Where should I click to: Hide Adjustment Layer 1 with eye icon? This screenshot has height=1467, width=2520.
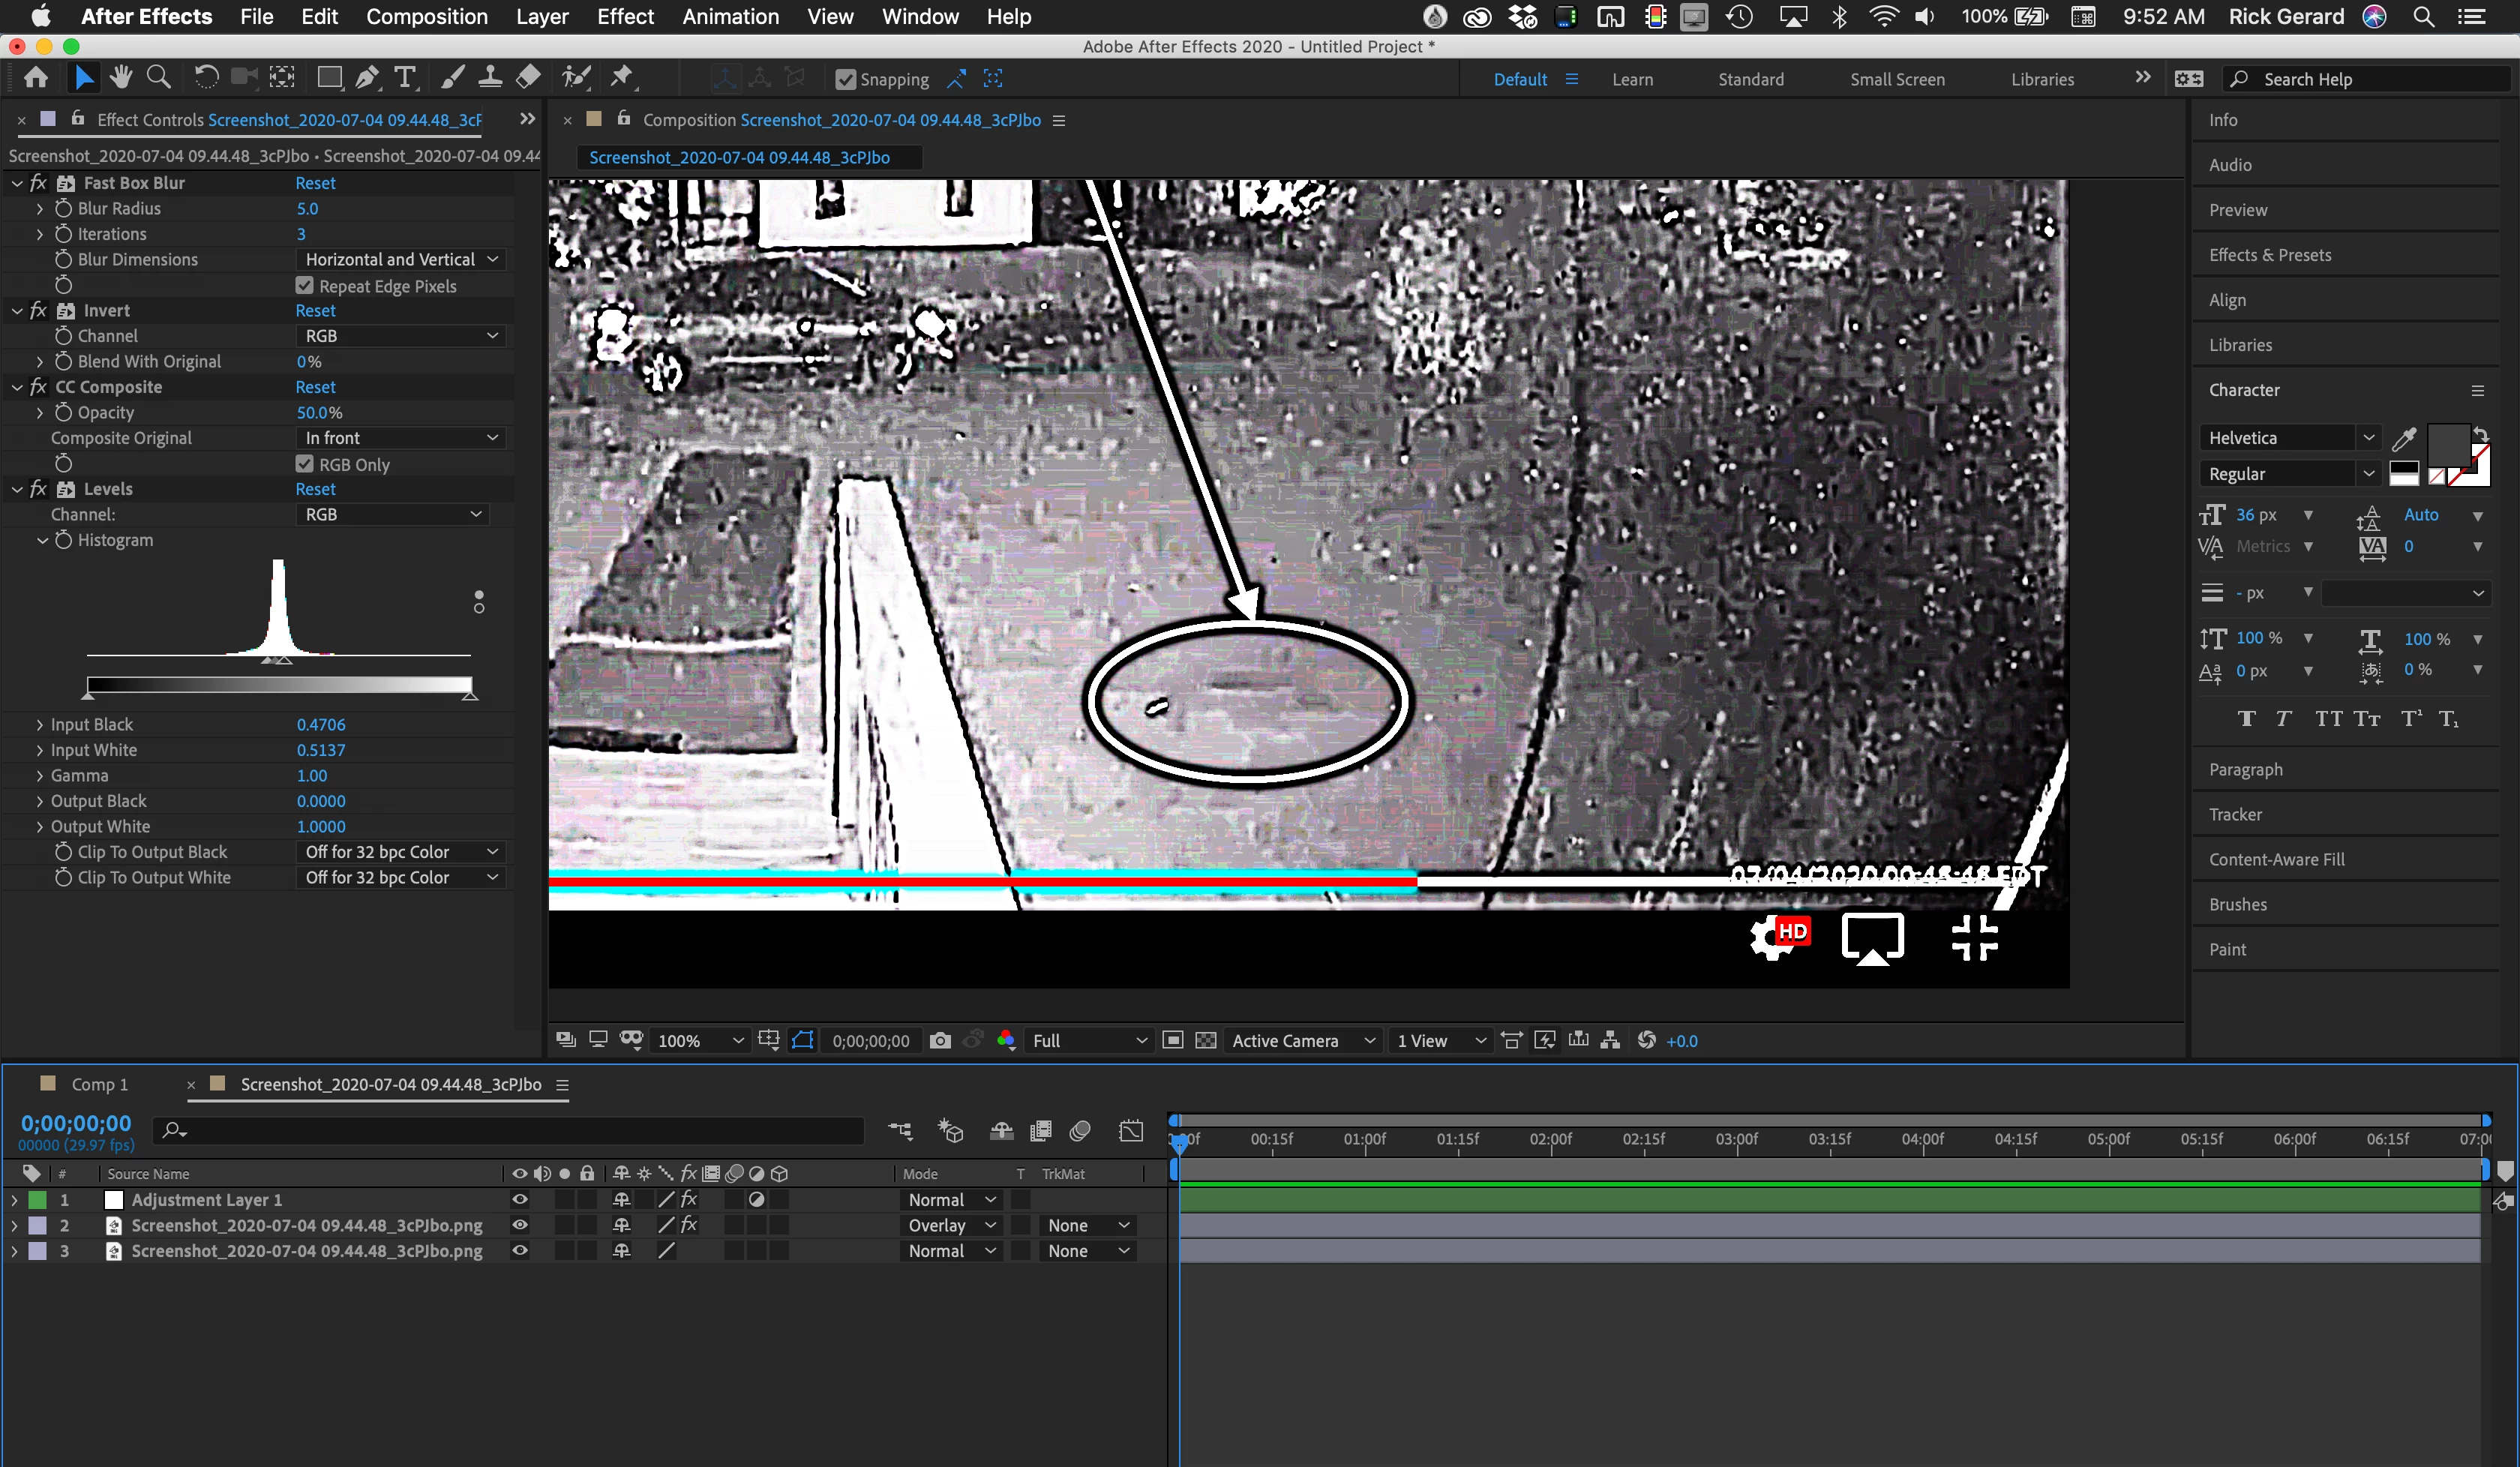[519, 1199]
